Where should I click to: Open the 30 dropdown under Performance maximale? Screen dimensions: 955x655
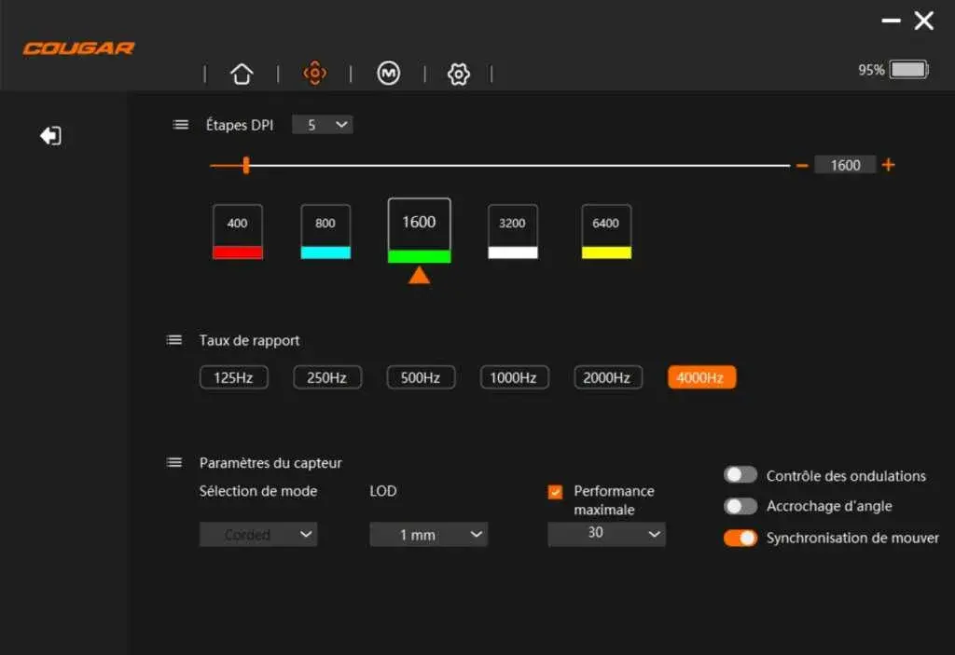(x=606, y=534)
